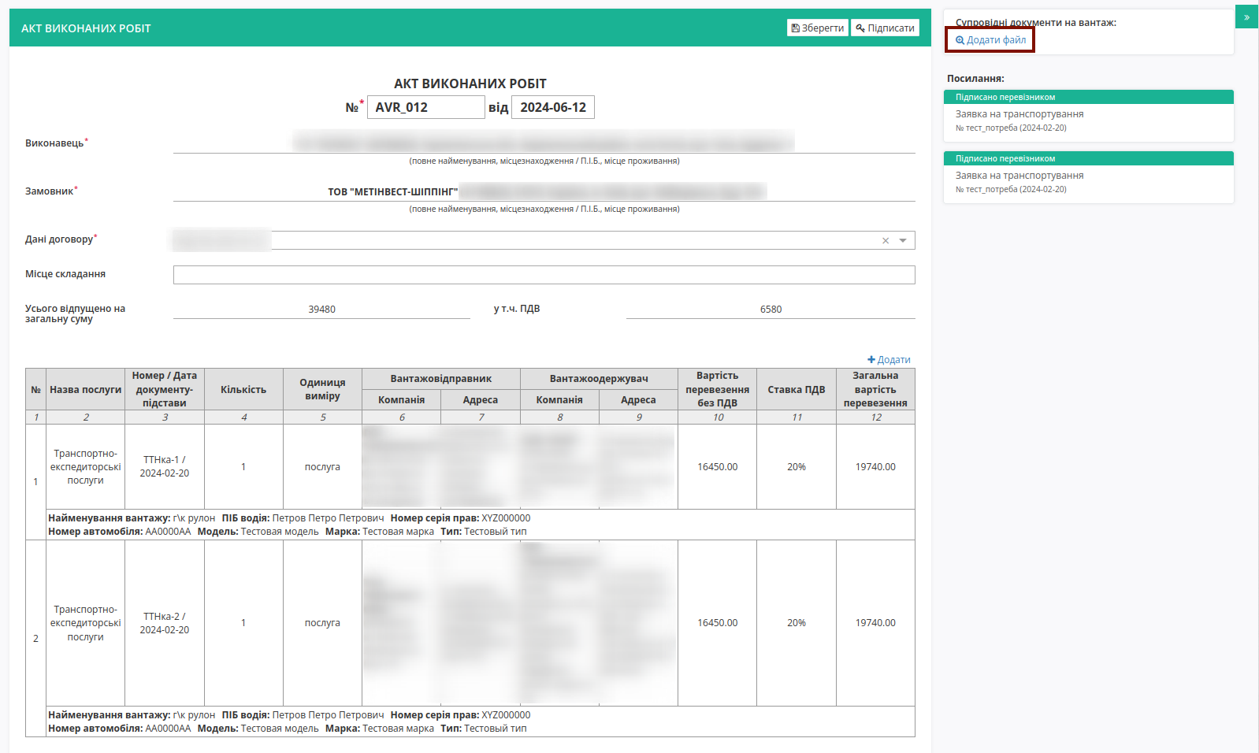Screen dimensions: 1259x753
Task: Click the Додати link above the table
Action: [x=889, y=360]
